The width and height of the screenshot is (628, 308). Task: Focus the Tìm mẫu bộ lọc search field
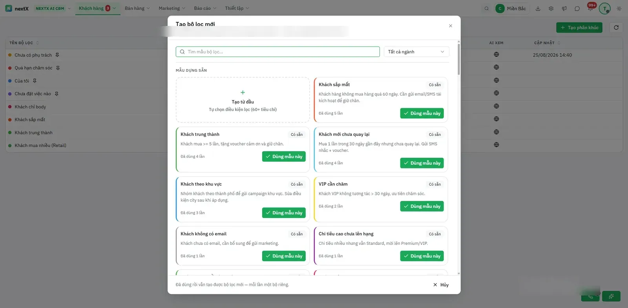(277, 52)
